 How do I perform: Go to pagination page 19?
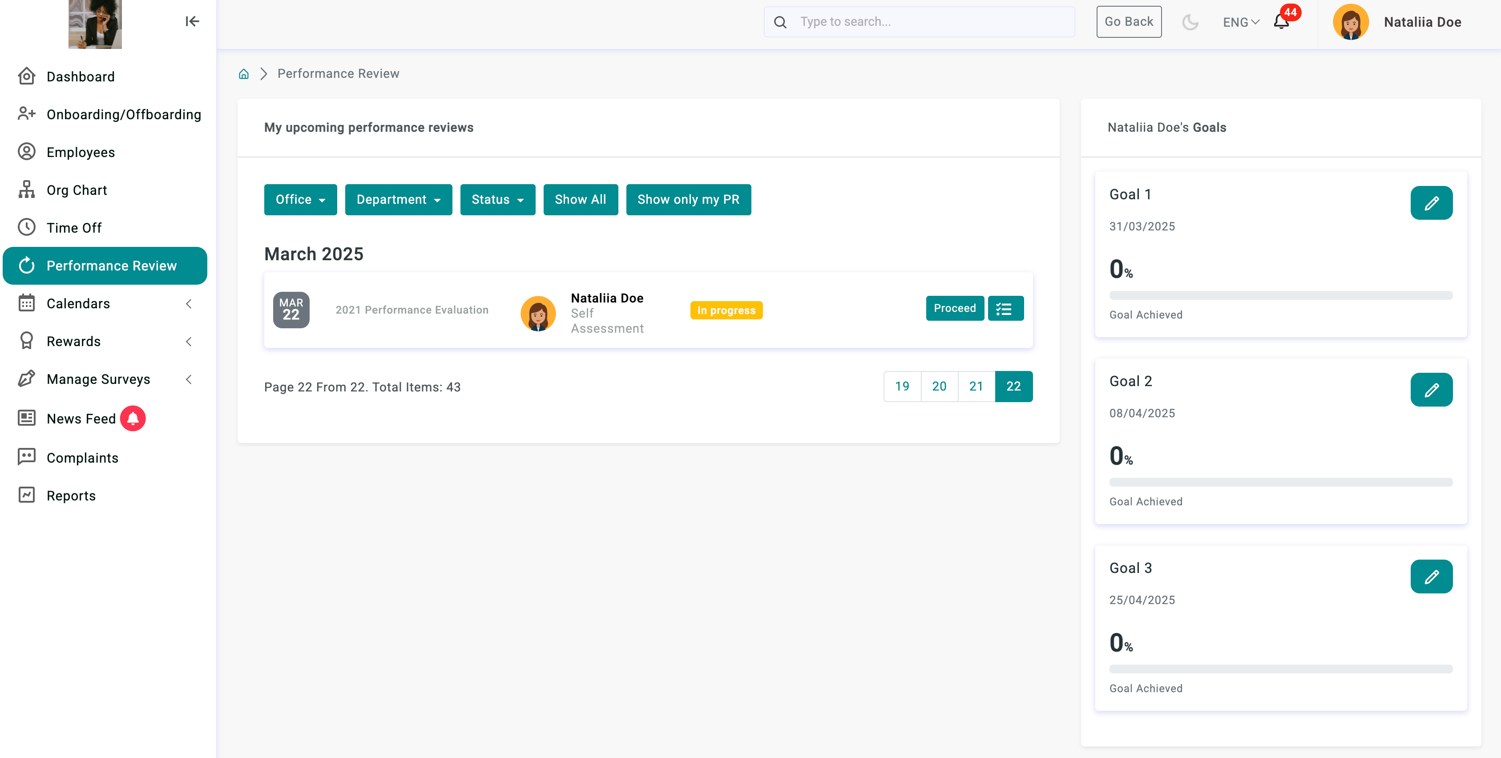click(x=902, y=386)
